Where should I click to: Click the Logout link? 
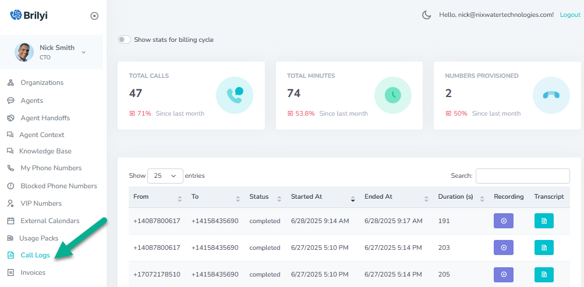point(569,15)
